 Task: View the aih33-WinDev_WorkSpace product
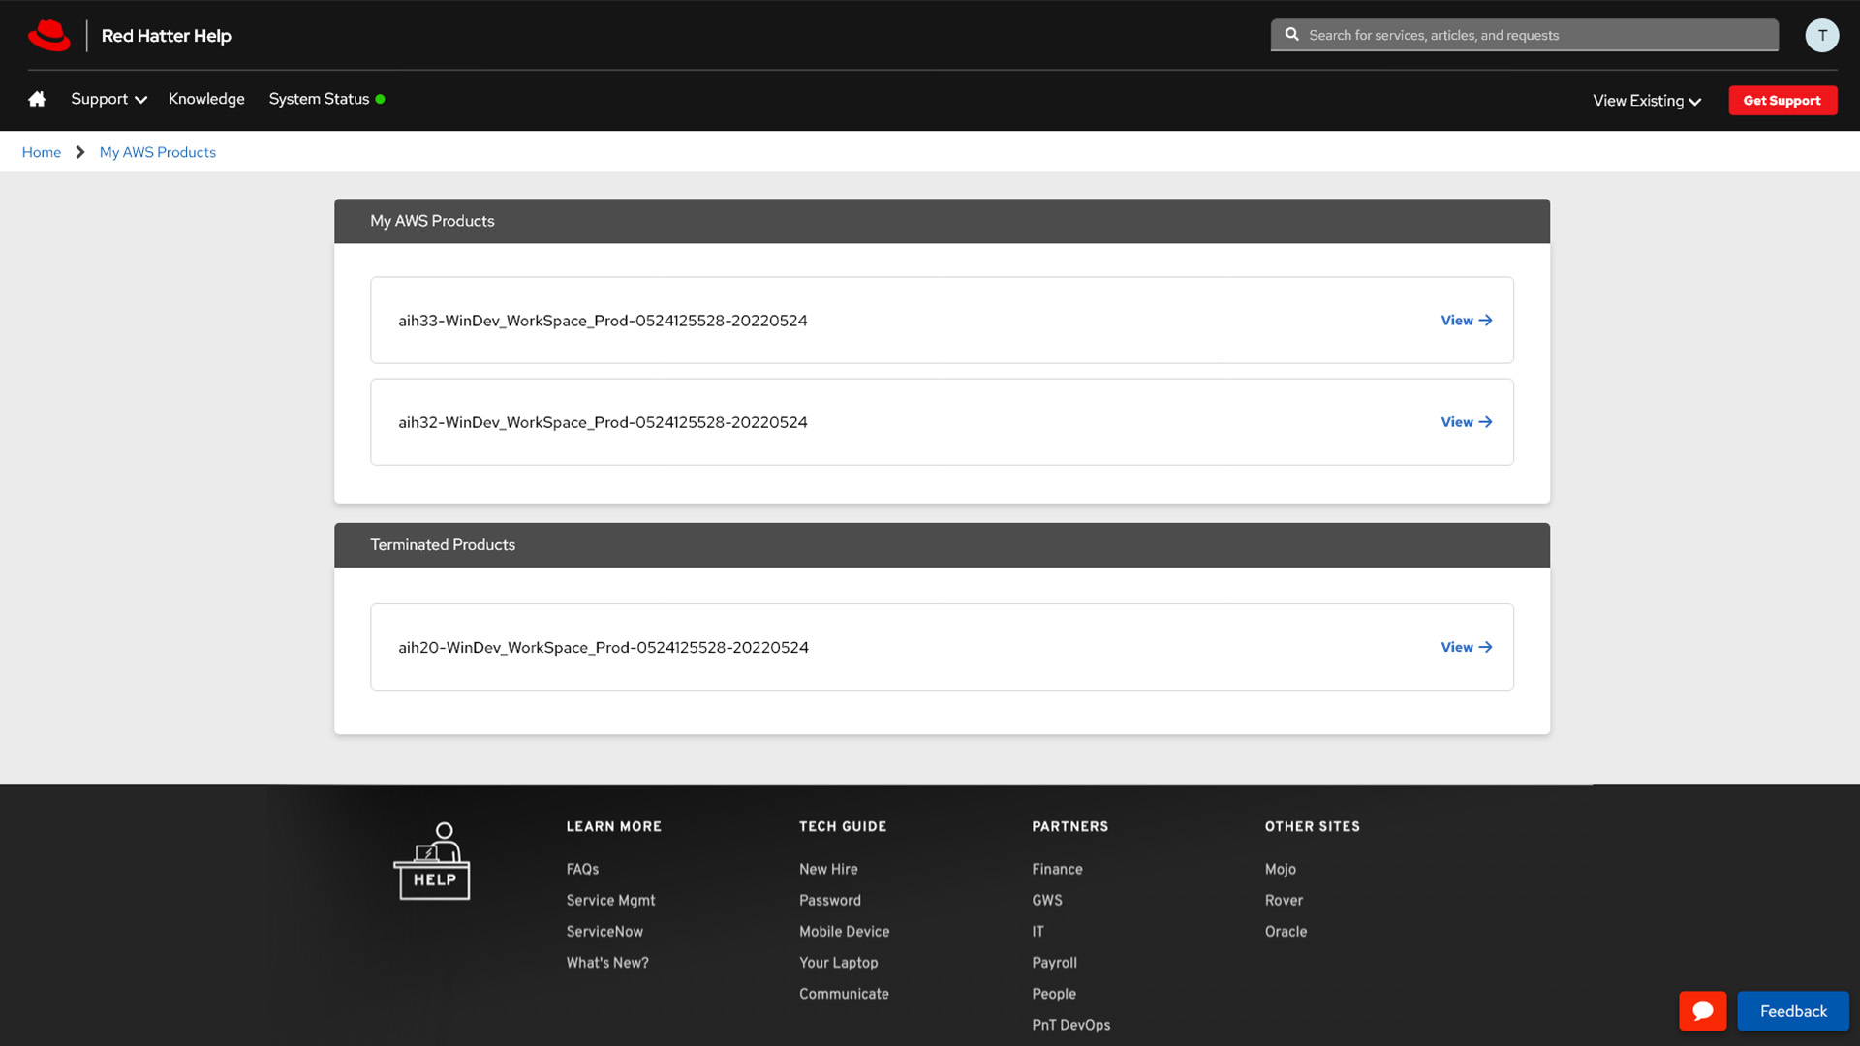pos(1466,321)
